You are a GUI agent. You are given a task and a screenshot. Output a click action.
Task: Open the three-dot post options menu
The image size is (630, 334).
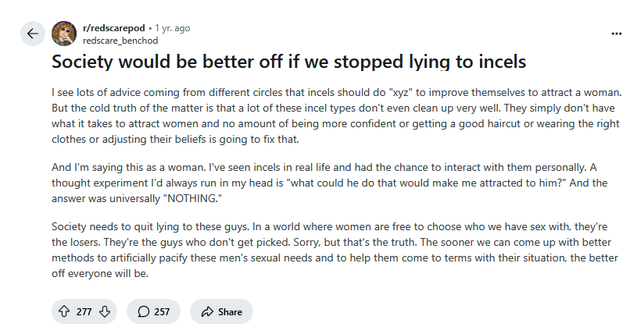[x=617, y=34]
